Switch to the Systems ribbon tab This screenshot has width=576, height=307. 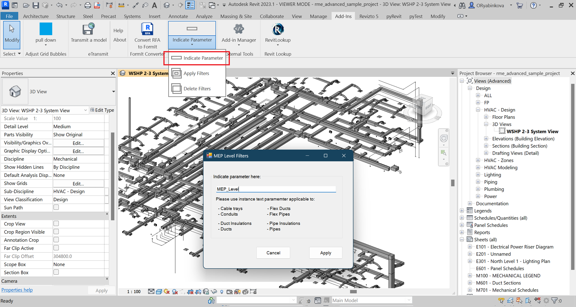click(x=132, y=16)
